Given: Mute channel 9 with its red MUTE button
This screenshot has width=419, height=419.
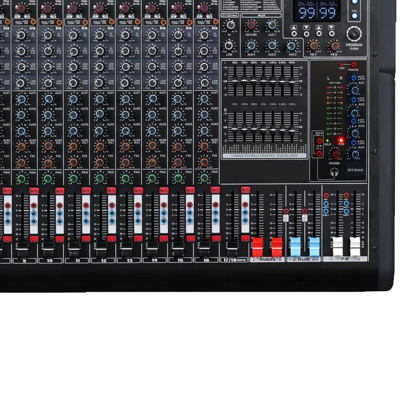Looking at the screenshot, I should pos(34,191).
